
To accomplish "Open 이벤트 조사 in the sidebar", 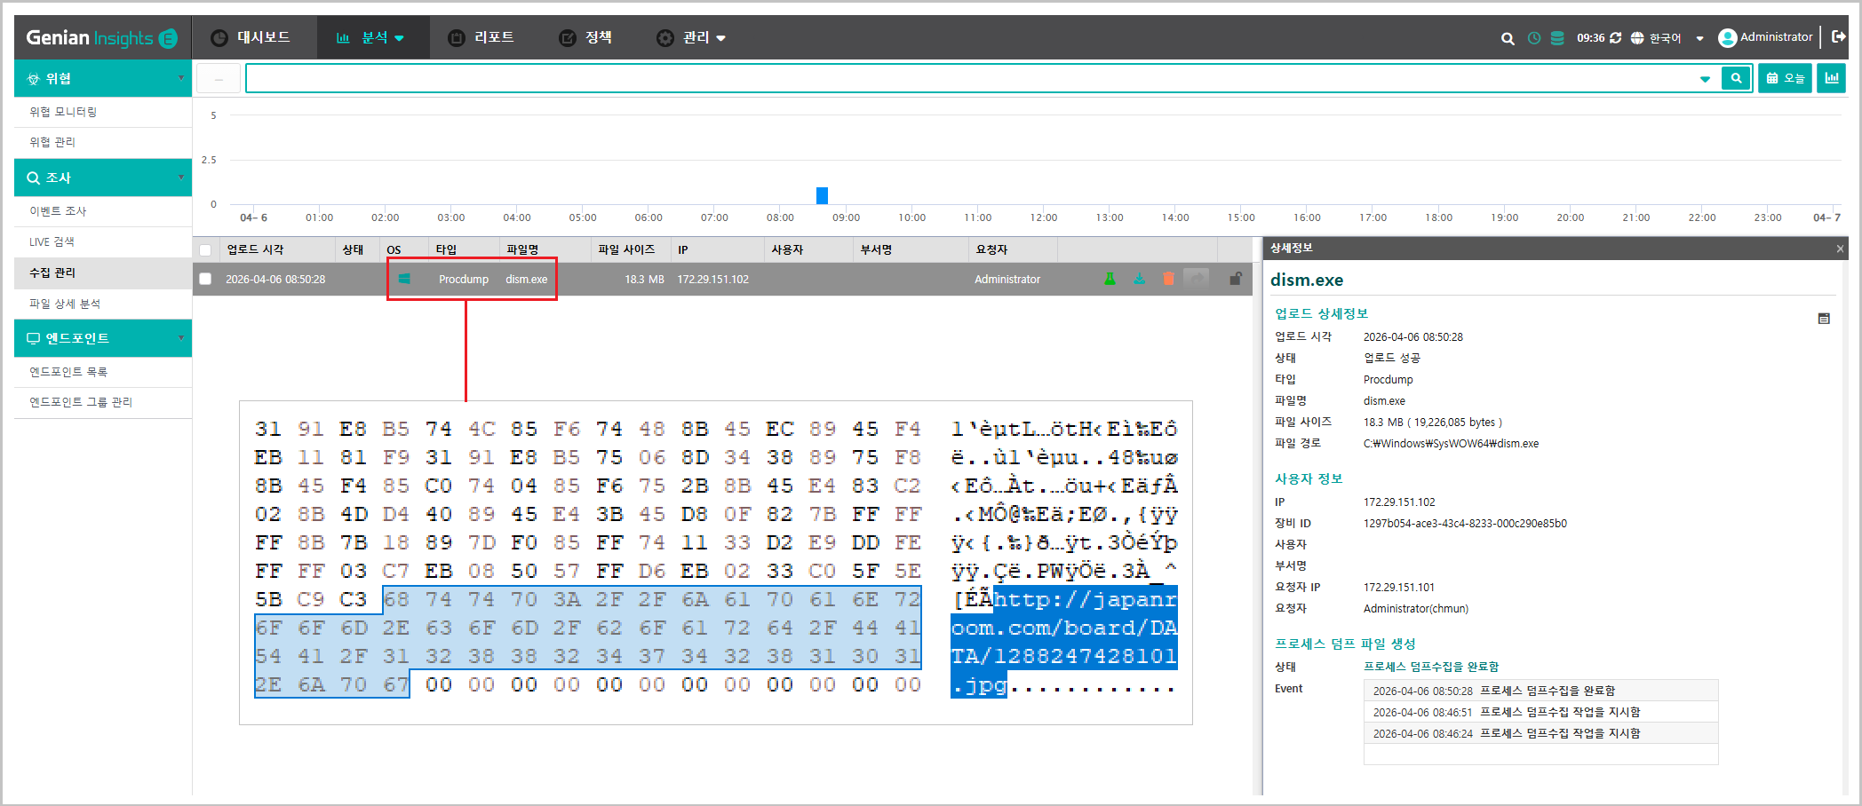I will [x=58, y=211].
